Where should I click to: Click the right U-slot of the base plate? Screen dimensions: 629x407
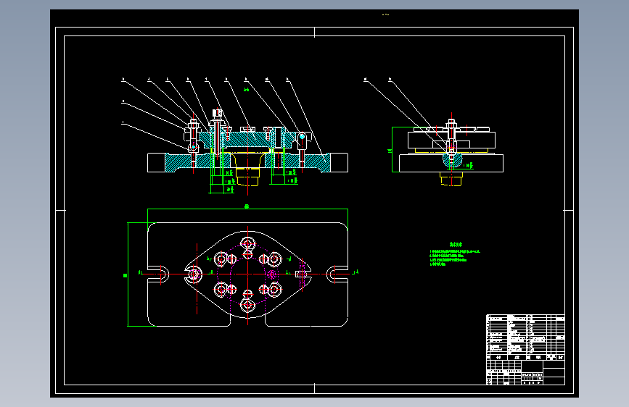coord(337,274)
